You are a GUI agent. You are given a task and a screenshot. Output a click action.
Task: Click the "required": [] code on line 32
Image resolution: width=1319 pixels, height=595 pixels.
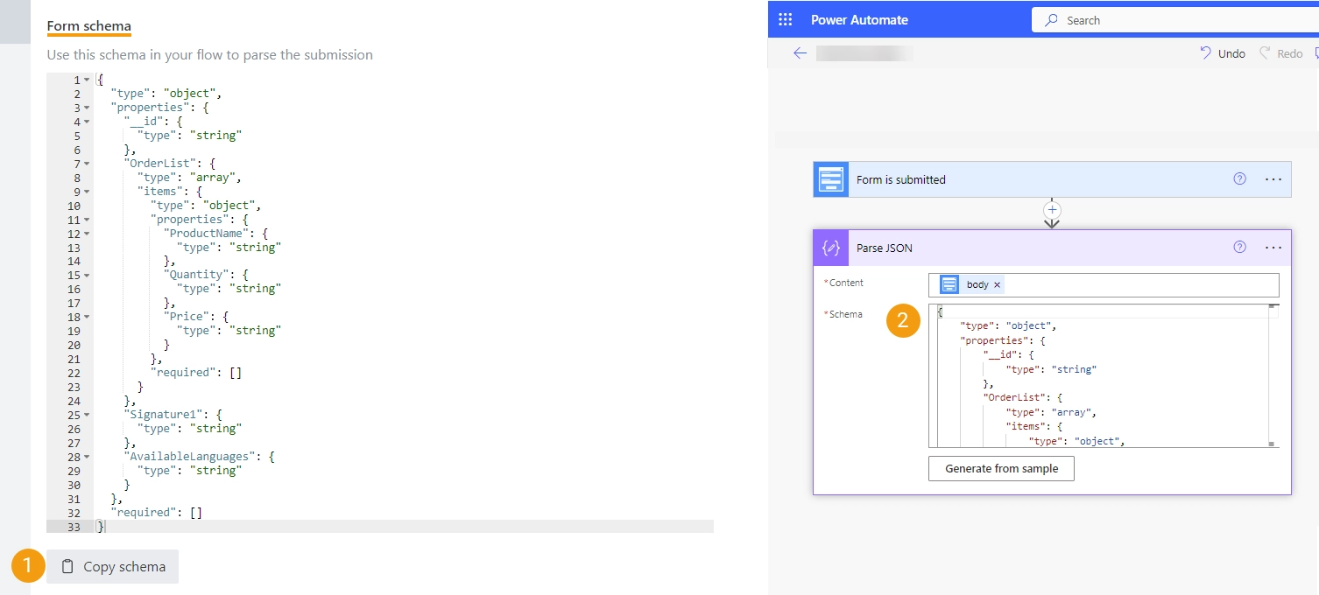157,513
